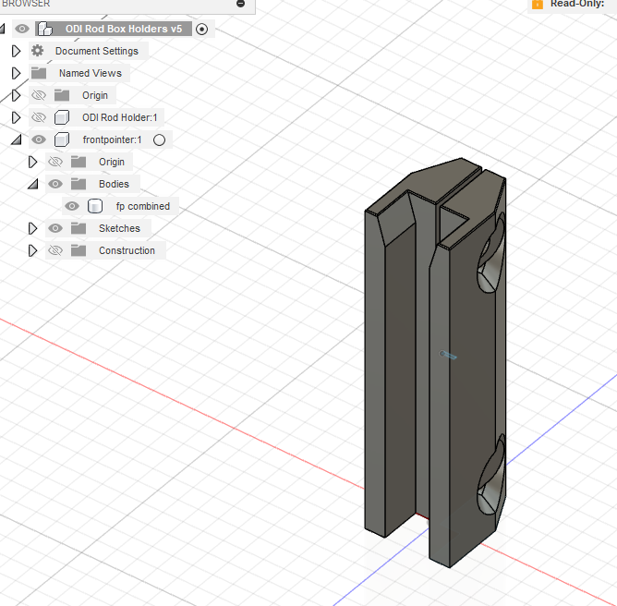Select the ODI Rod Holder:1 label
Viewport: 617px width, 606px height.
120,117
